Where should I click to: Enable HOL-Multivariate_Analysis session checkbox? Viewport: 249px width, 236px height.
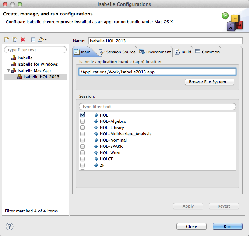[x=83, y=134]
